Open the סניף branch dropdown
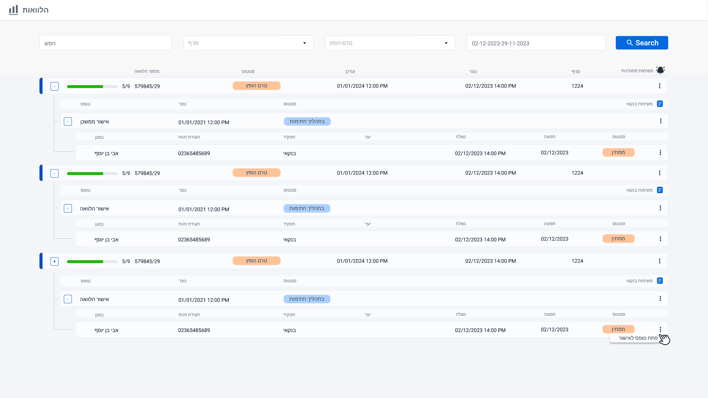708x398 pixels. (x=248, y=43)
